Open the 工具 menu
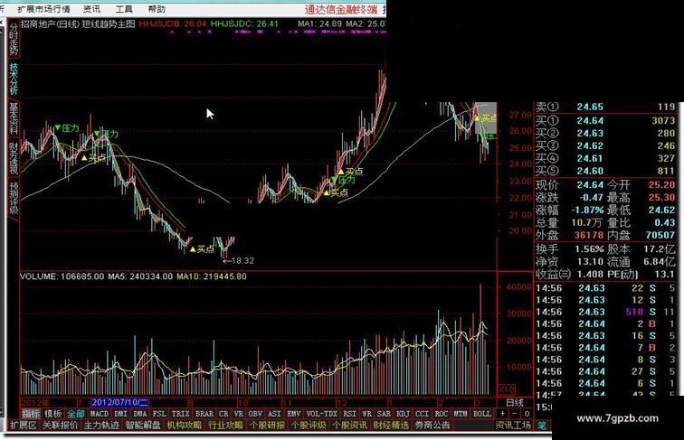The height and width of the screenshot is (440, 684). [x=124, y=9]
